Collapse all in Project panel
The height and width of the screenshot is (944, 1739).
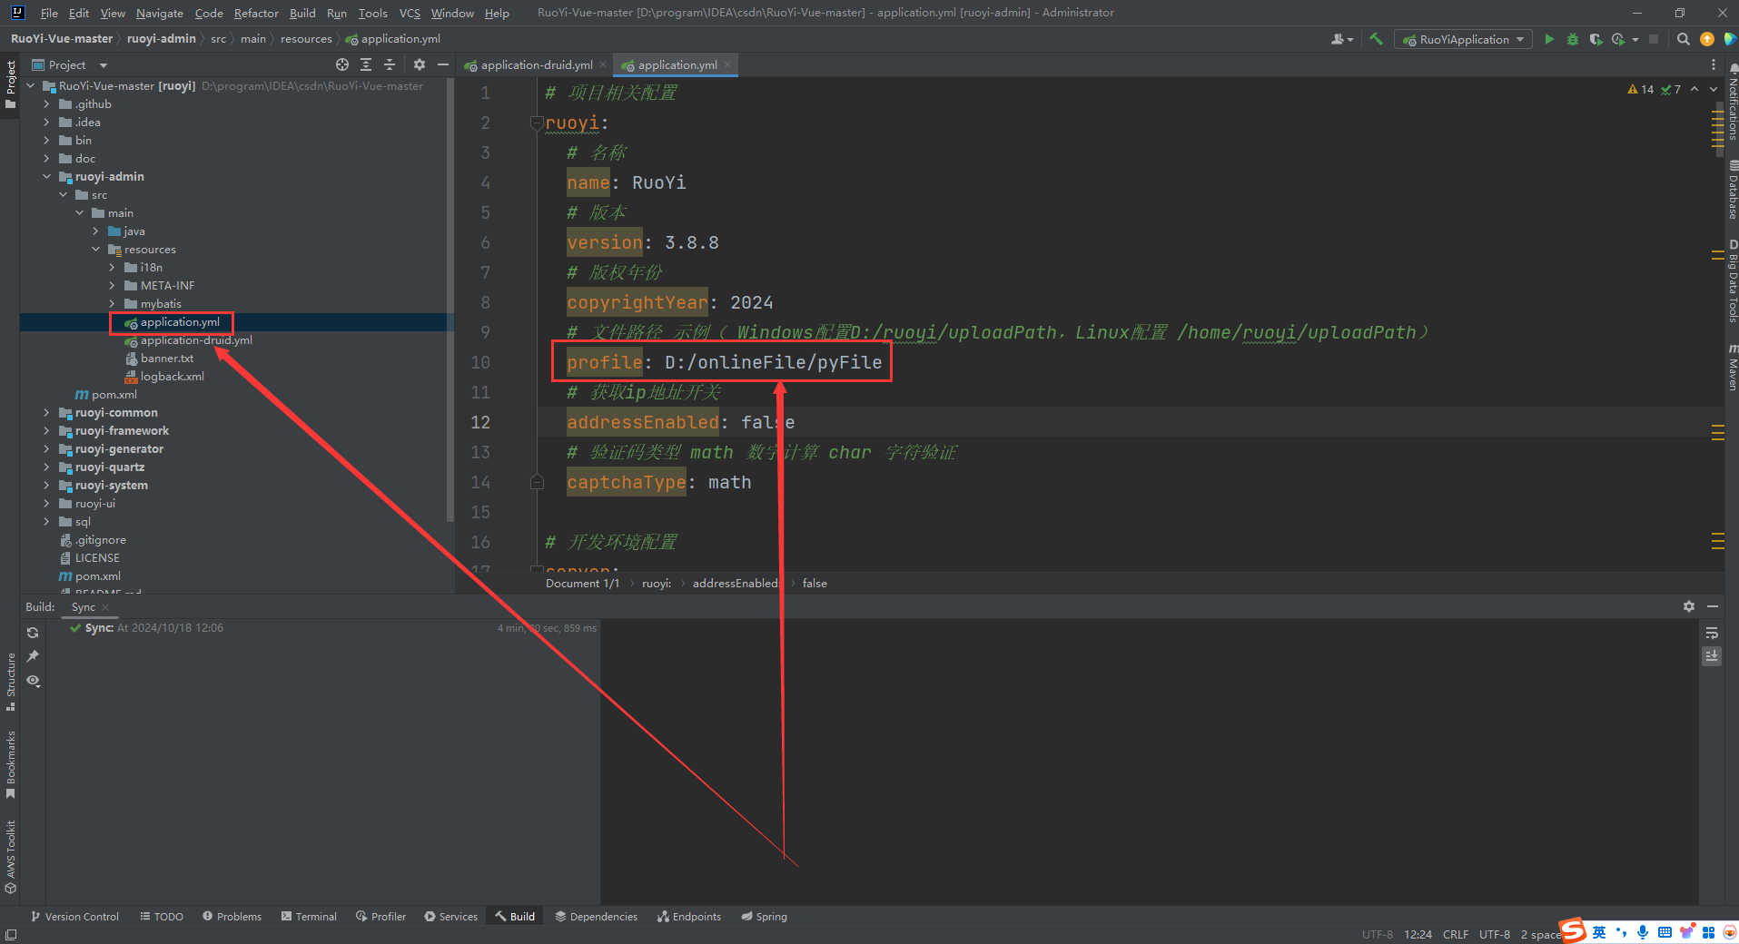tap(390, 64)
